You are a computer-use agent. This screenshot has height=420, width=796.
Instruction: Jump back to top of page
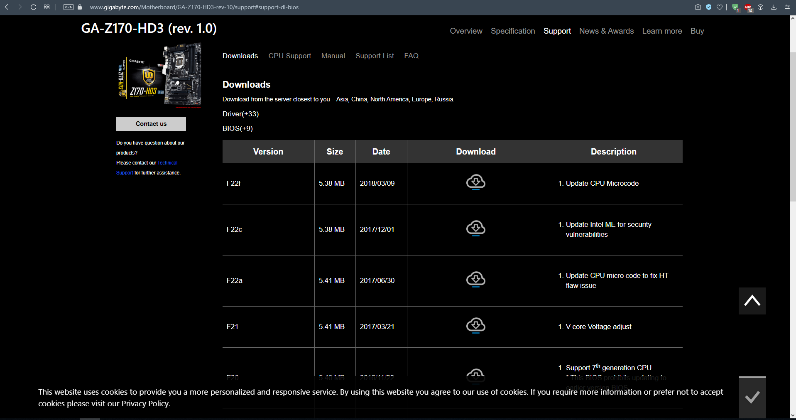tap(752, 301)
